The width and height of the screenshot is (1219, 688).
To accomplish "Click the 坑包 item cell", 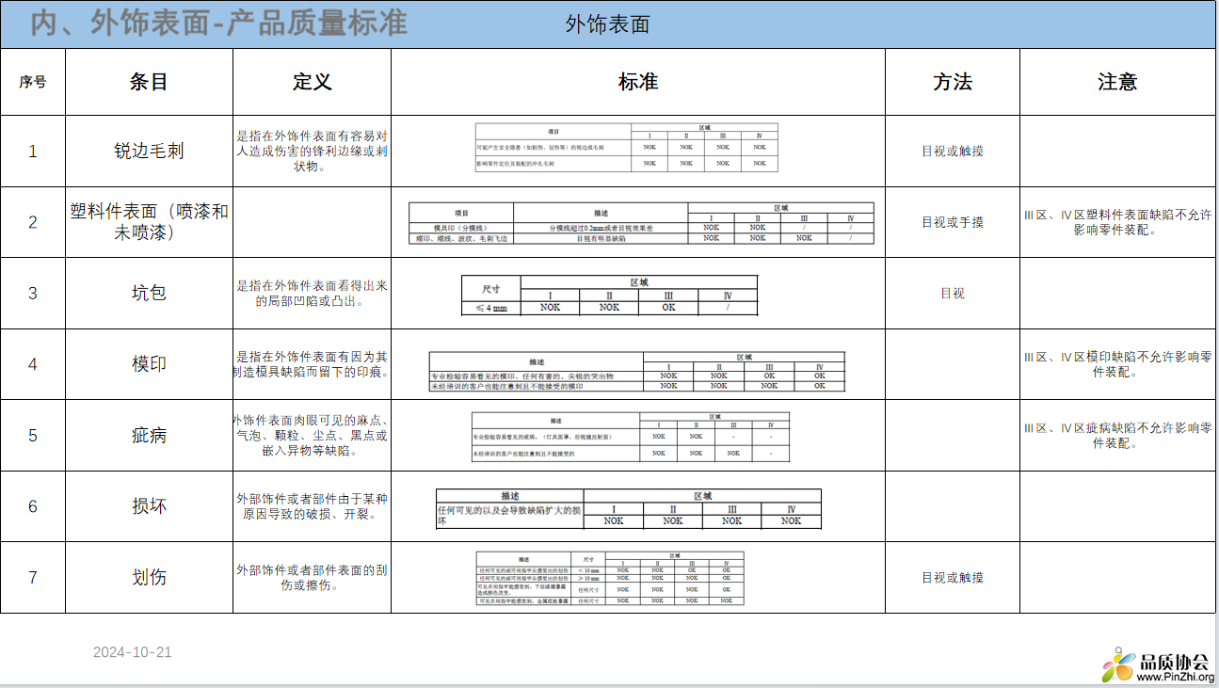I will click(x=149, y=293).
